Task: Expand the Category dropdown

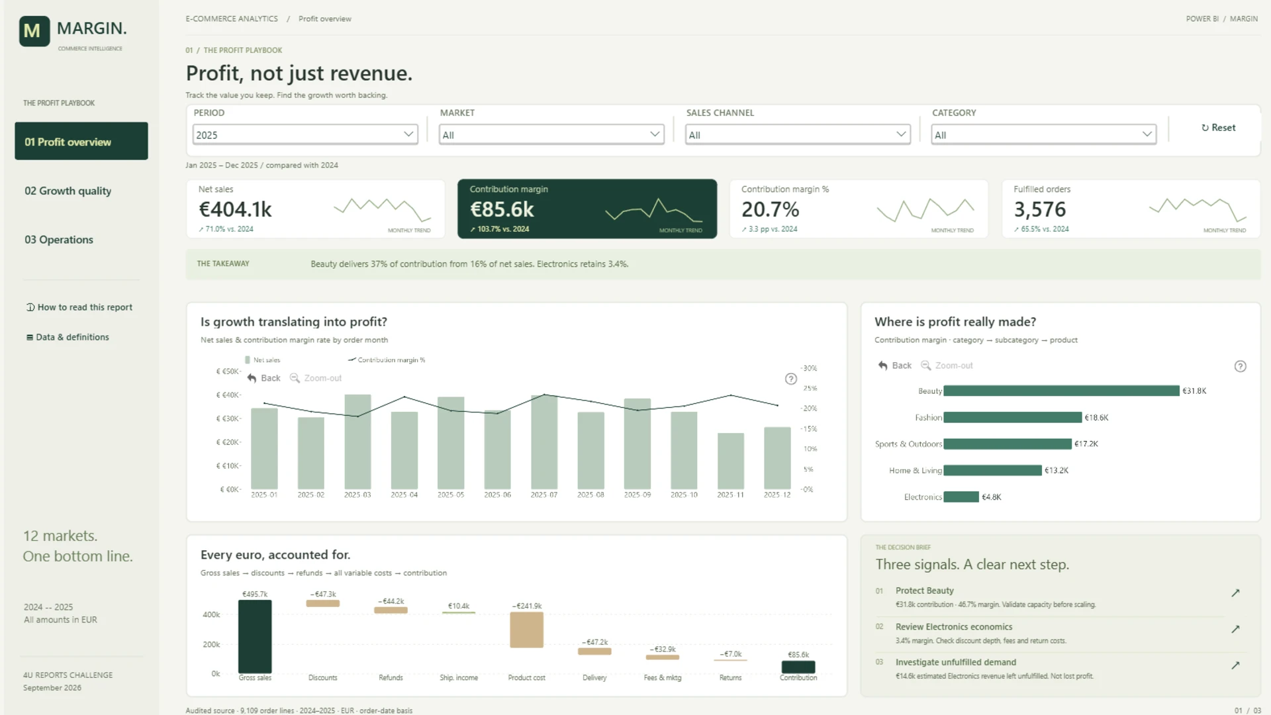Action: tap(1044, 134)
